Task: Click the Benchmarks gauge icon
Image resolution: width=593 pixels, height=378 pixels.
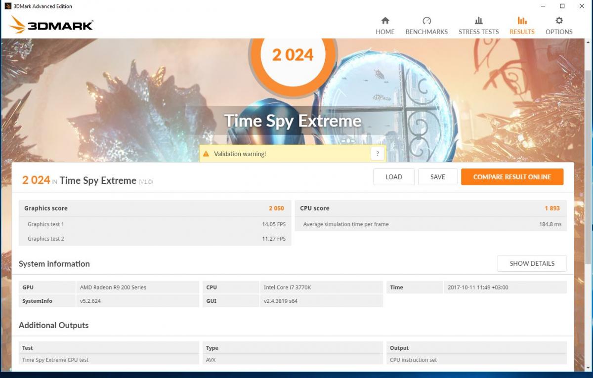Action: click(426, 21)
